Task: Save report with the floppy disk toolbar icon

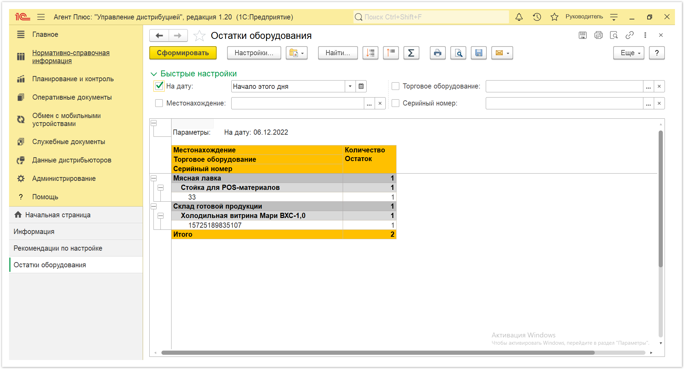Action: [x=479, y=53]
